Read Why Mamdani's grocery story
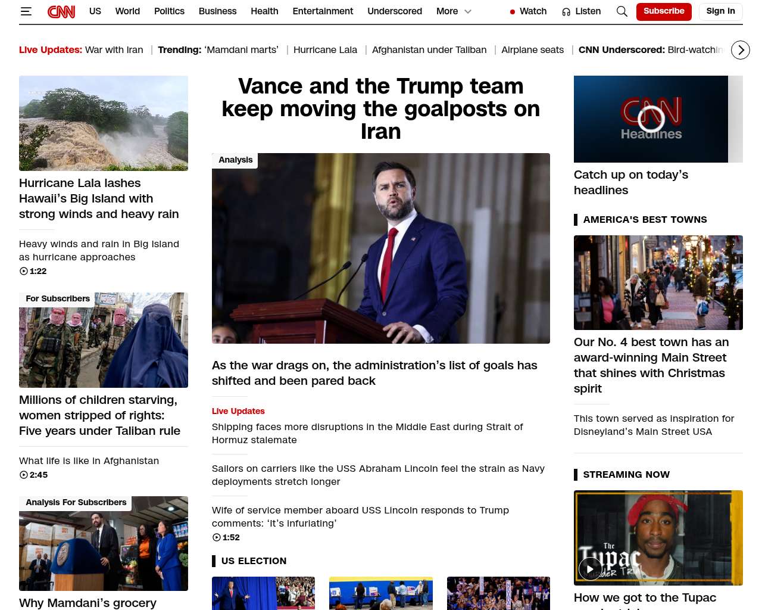Image resolution: width=762 pixels, height=610 pixels. coord(88,603)
